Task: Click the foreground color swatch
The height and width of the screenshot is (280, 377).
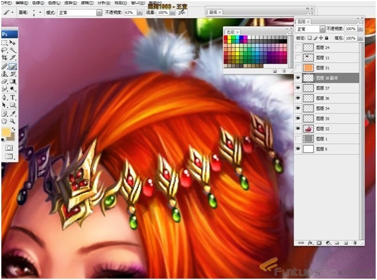Action: tap(5, 132)
